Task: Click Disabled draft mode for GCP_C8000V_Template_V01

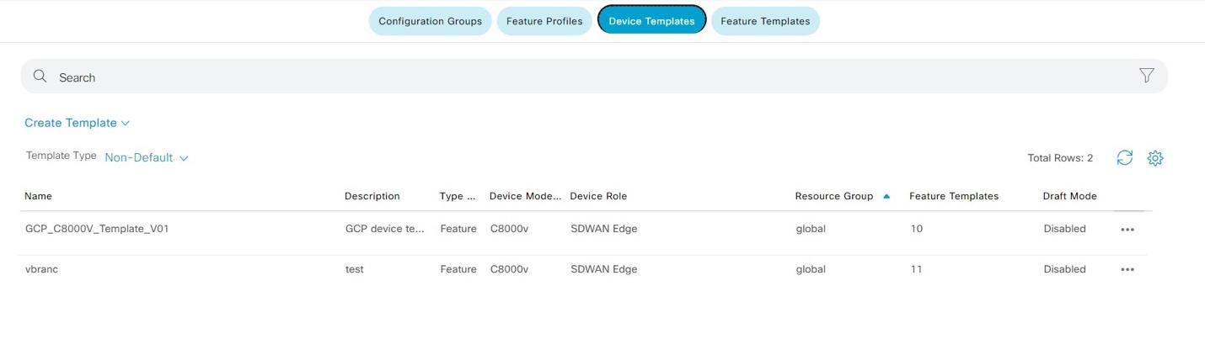Action: pos(1064,229)
